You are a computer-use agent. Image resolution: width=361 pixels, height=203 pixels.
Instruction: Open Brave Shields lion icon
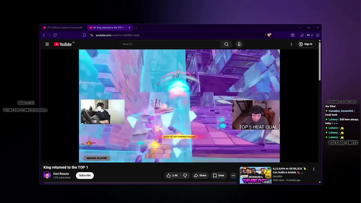coord(269,35)
